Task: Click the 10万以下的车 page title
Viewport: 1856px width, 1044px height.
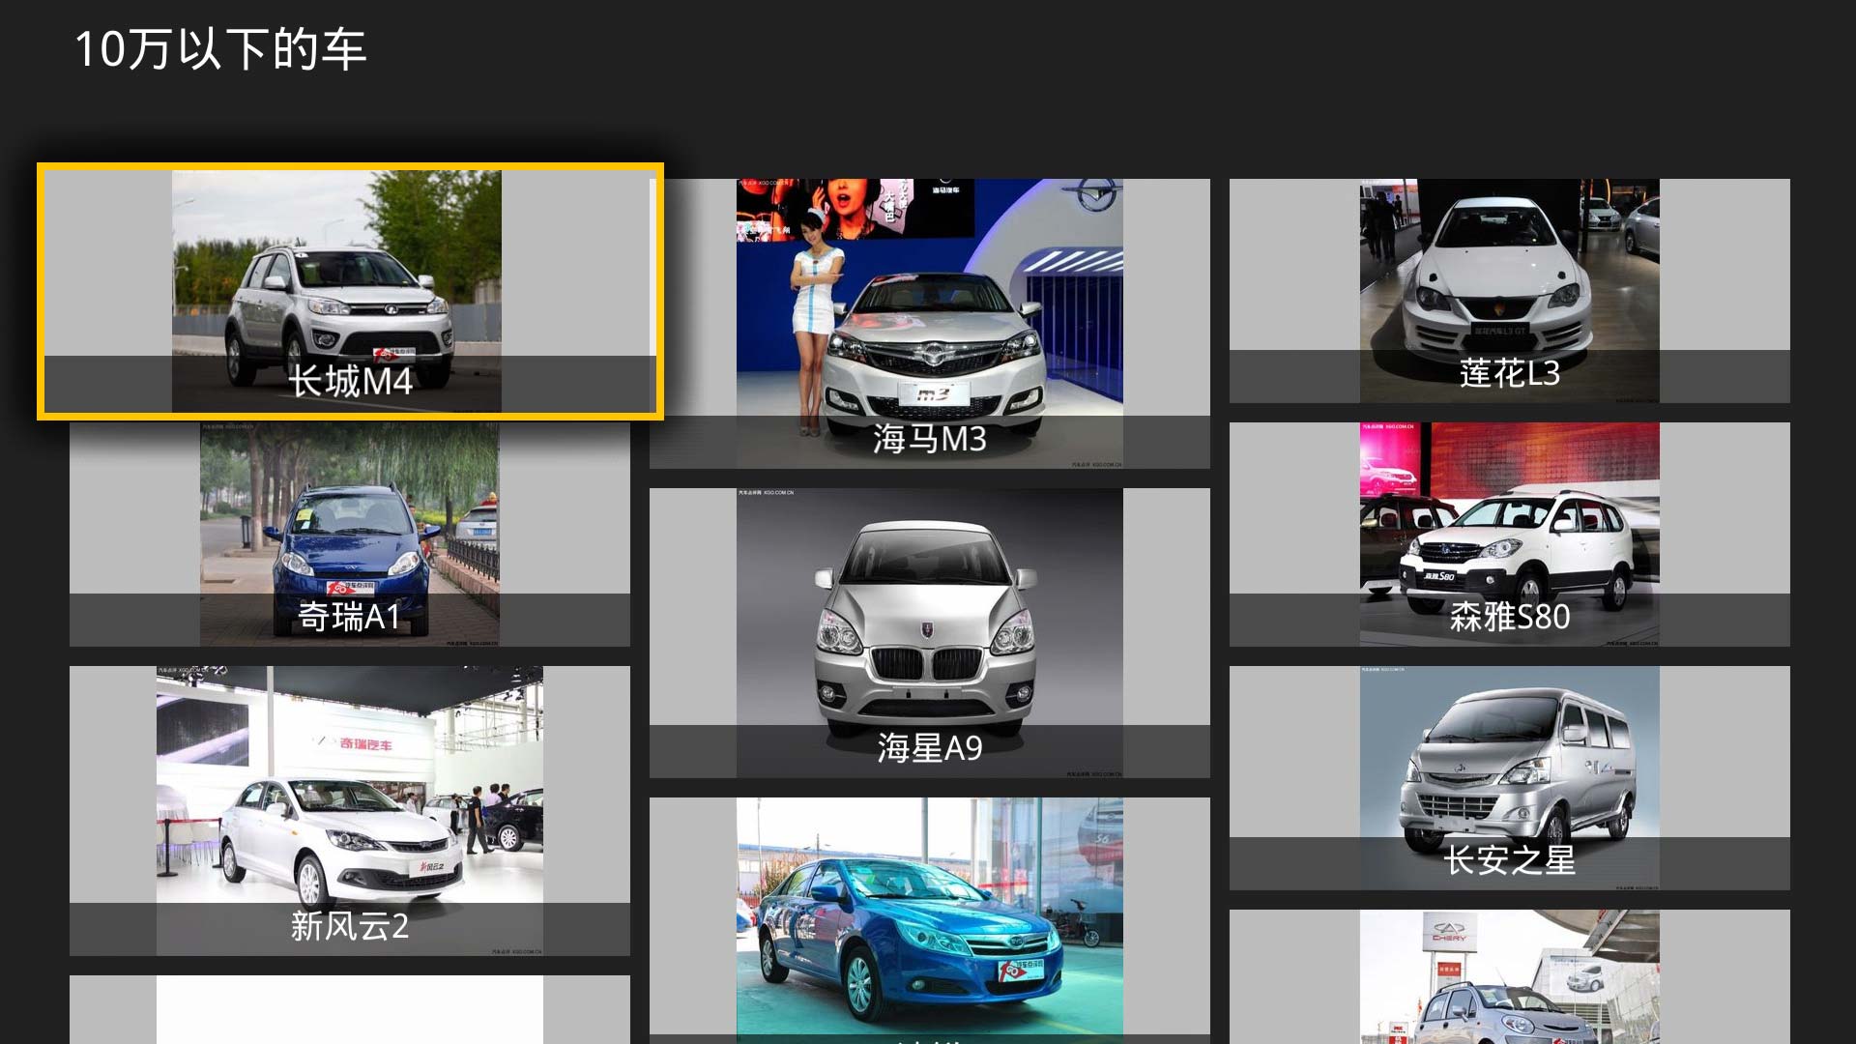Action: click(220, 49)
